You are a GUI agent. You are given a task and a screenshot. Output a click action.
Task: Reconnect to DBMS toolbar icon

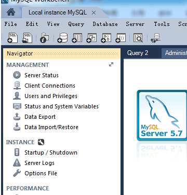(155, 38)
